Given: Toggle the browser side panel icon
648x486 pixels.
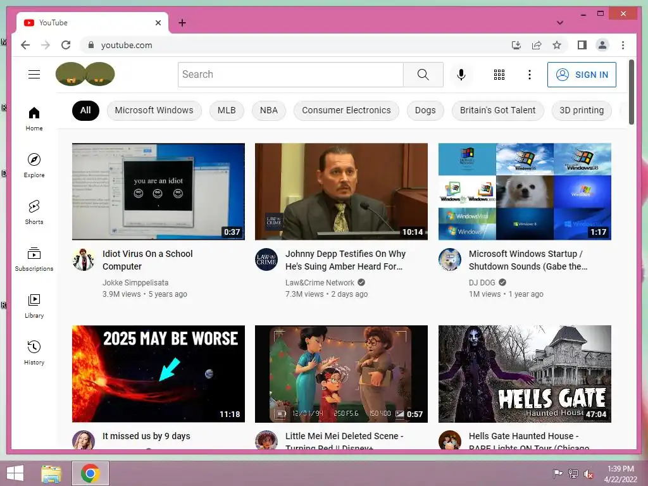Looking at the screenshot, I should point(582,45).
